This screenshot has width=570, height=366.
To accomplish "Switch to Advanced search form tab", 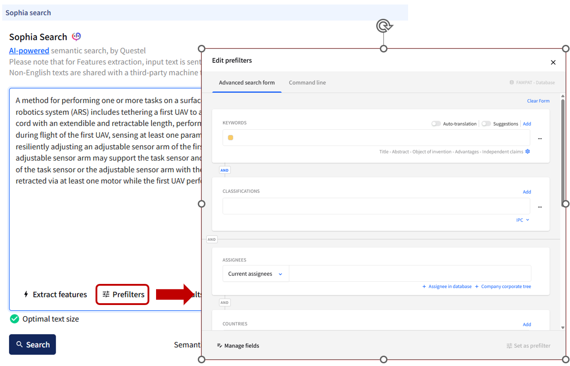I will pyautogui.click(x=247, y=83).
